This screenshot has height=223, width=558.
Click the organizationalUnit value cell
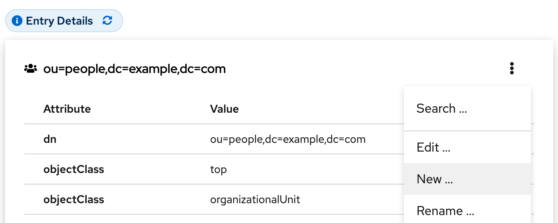255,199
